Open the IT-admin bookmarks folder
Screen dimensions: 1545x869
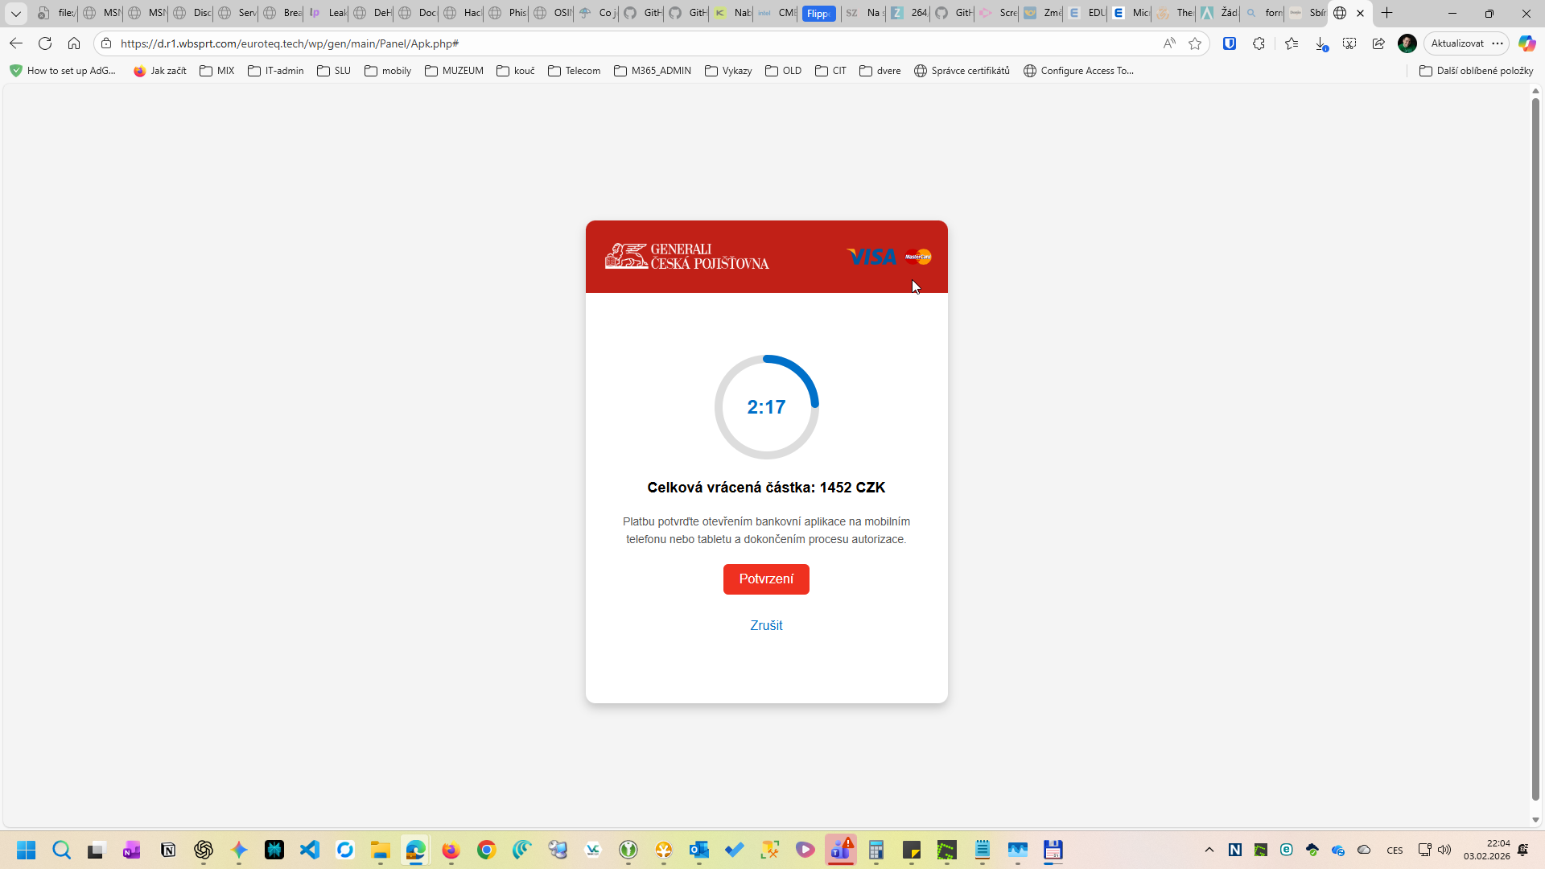276,71
